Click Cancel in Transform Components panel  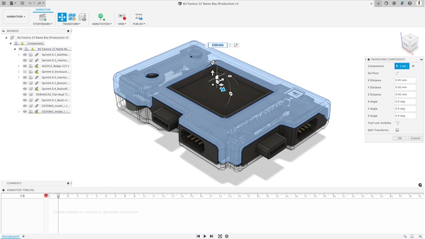pos(414,138)
